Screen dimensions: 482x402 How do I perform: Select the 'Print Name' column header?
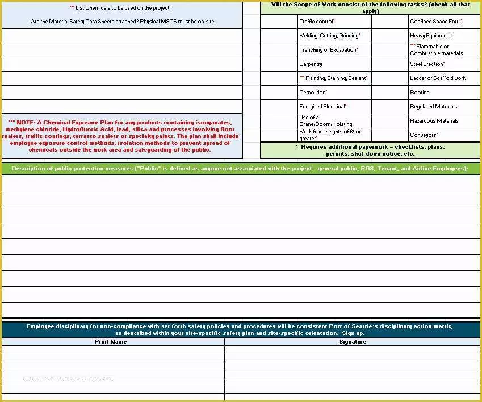(x=113, y=342)
